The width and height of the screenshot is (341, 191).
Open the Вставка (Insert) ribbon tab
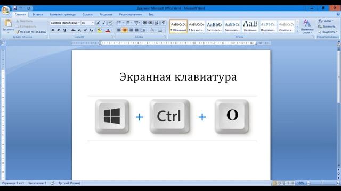pyautogui.click(x=38, y=14)
